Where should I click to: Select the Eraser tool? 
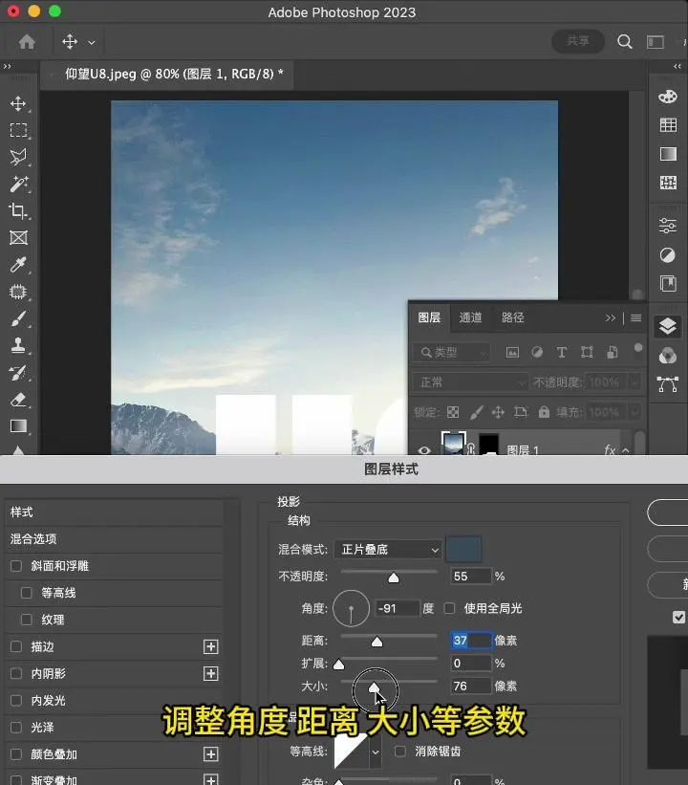[x=18, y=400]
